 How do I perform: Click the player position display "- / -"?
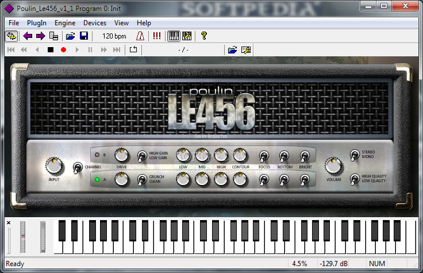pos(183,50)
